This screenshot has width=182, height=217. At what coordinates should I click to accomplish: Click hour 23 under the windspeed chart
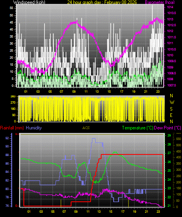(158, 91)
